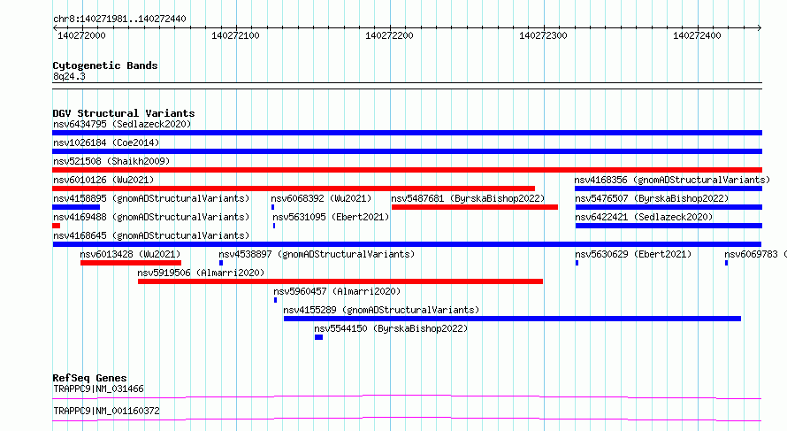
Task: Open nsv4168645 (gnomADStructuralVariants) label
Action: point(151,235)
